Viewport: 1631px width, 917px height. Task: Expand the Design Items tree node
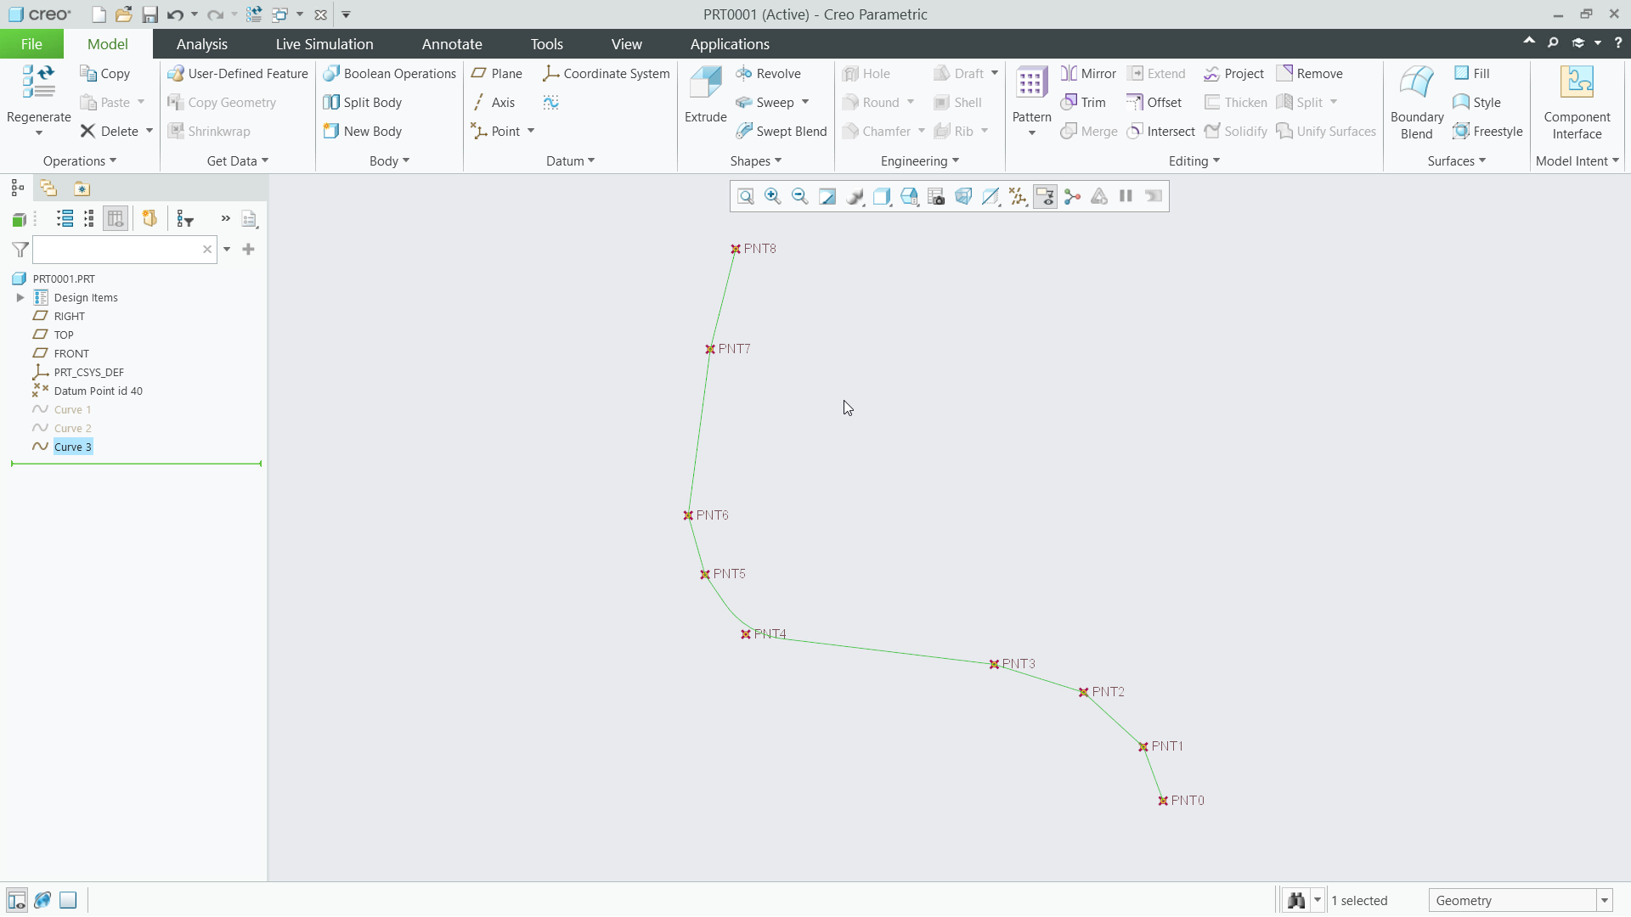(20, 298)
